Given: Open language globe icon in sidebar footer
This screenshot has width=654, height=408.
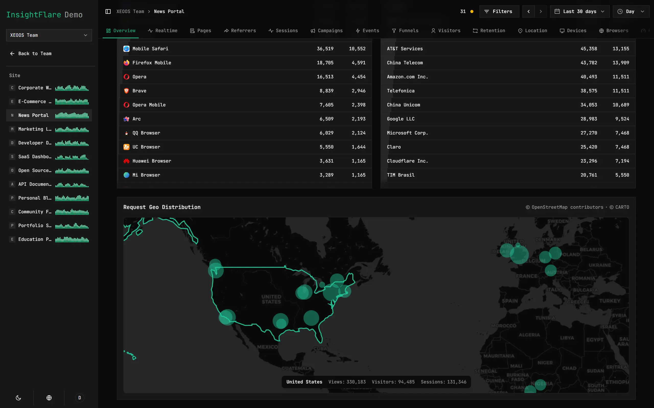Looking at the screenshot, I should [49, 398].
